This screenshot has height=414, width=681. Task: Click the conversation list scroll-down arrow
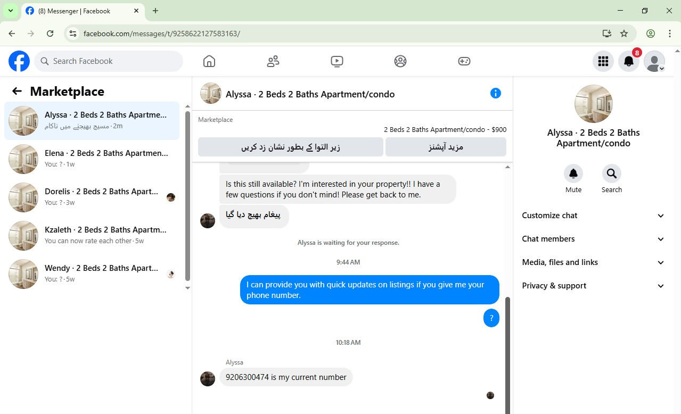click(187, 288)
